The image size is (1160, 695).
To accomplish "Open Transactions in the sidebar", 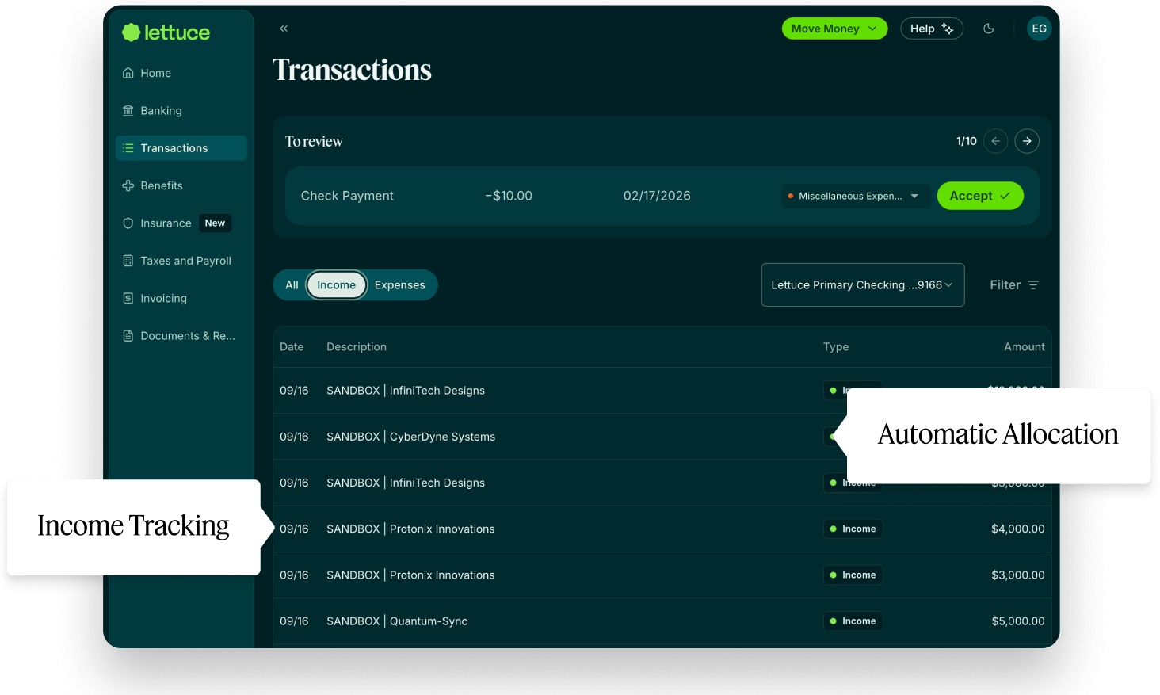I will [x=181, y=148].
